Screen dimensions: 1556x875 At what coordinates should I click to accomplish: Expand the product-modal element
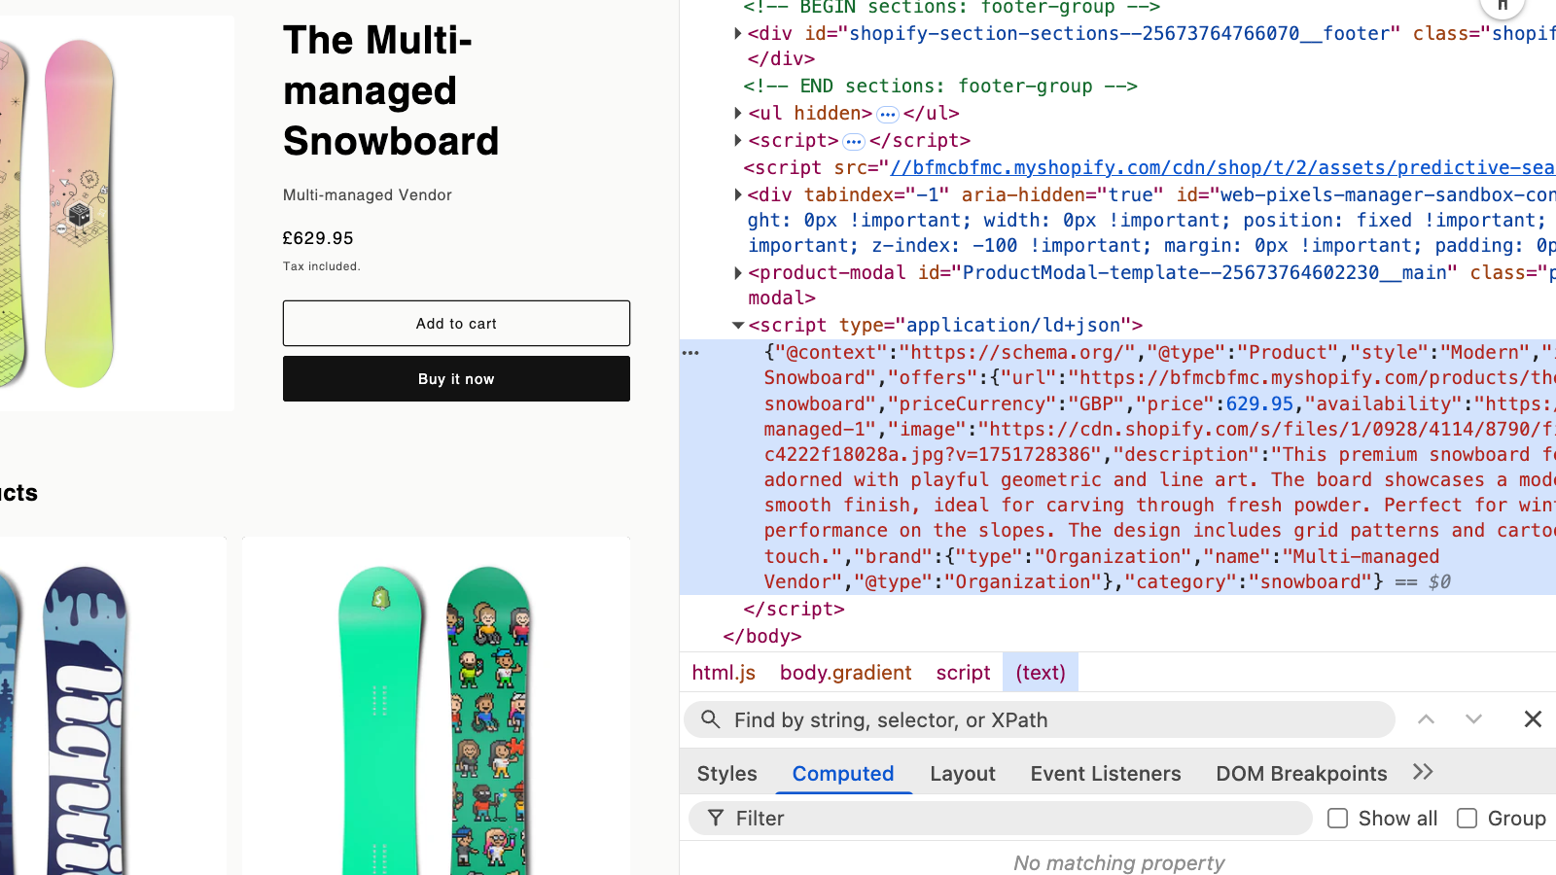pos(738,272)
